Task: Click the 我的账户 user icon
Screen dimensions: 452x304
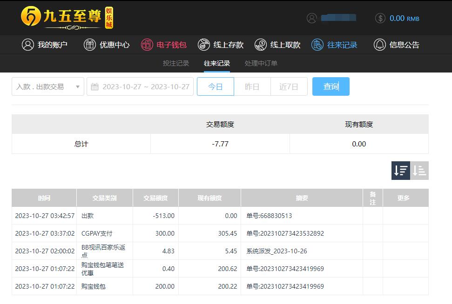Action: click(28, 45)
